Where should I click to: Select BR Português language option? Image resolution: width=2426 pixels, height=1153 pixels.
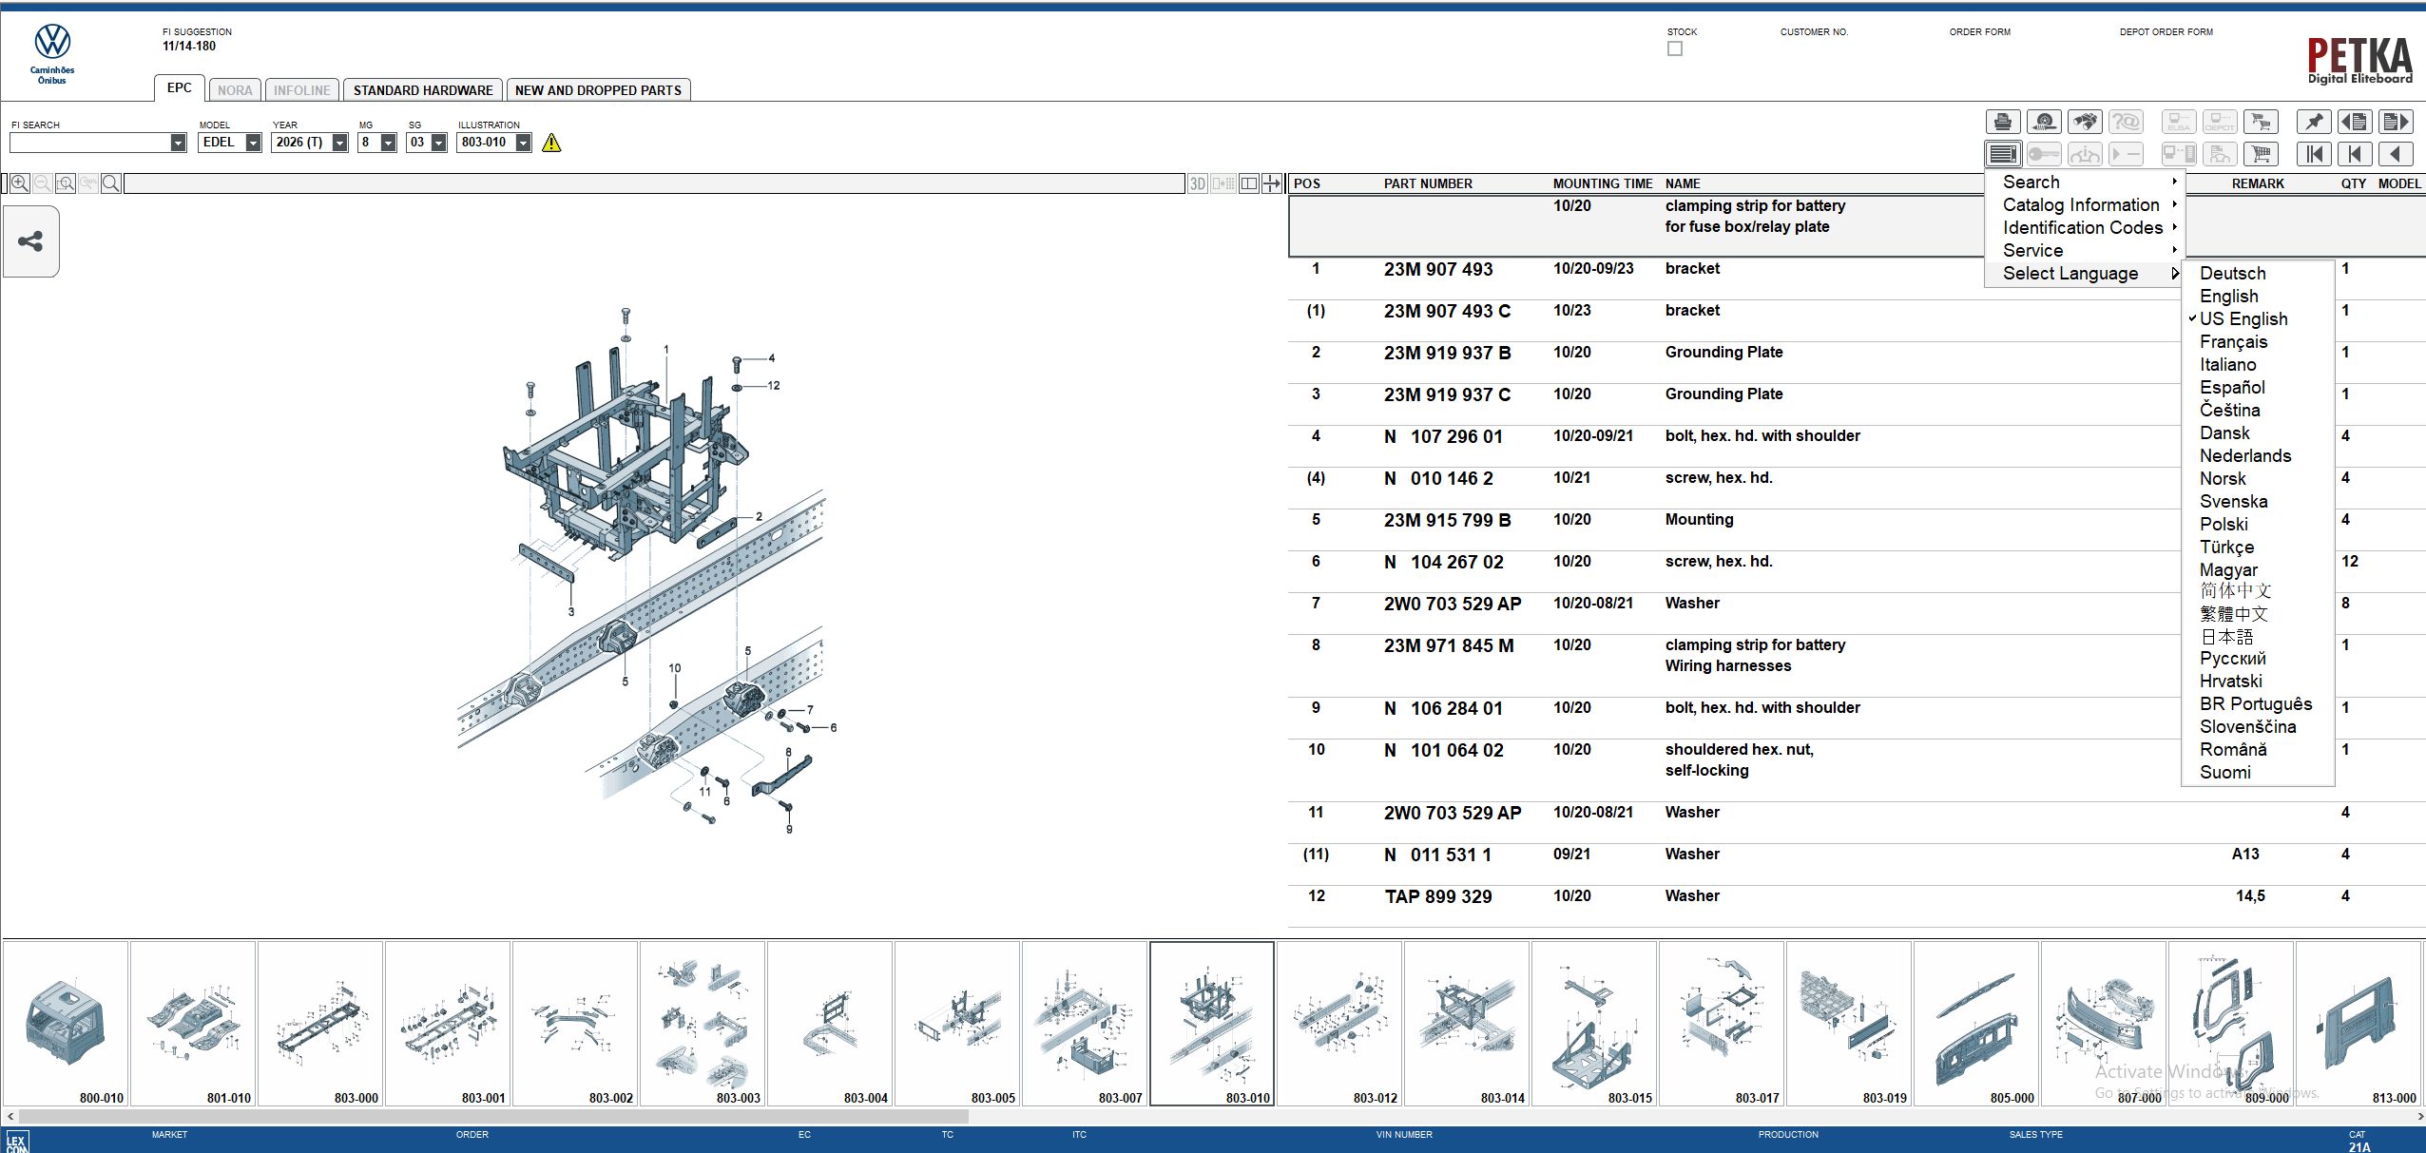2255,704
